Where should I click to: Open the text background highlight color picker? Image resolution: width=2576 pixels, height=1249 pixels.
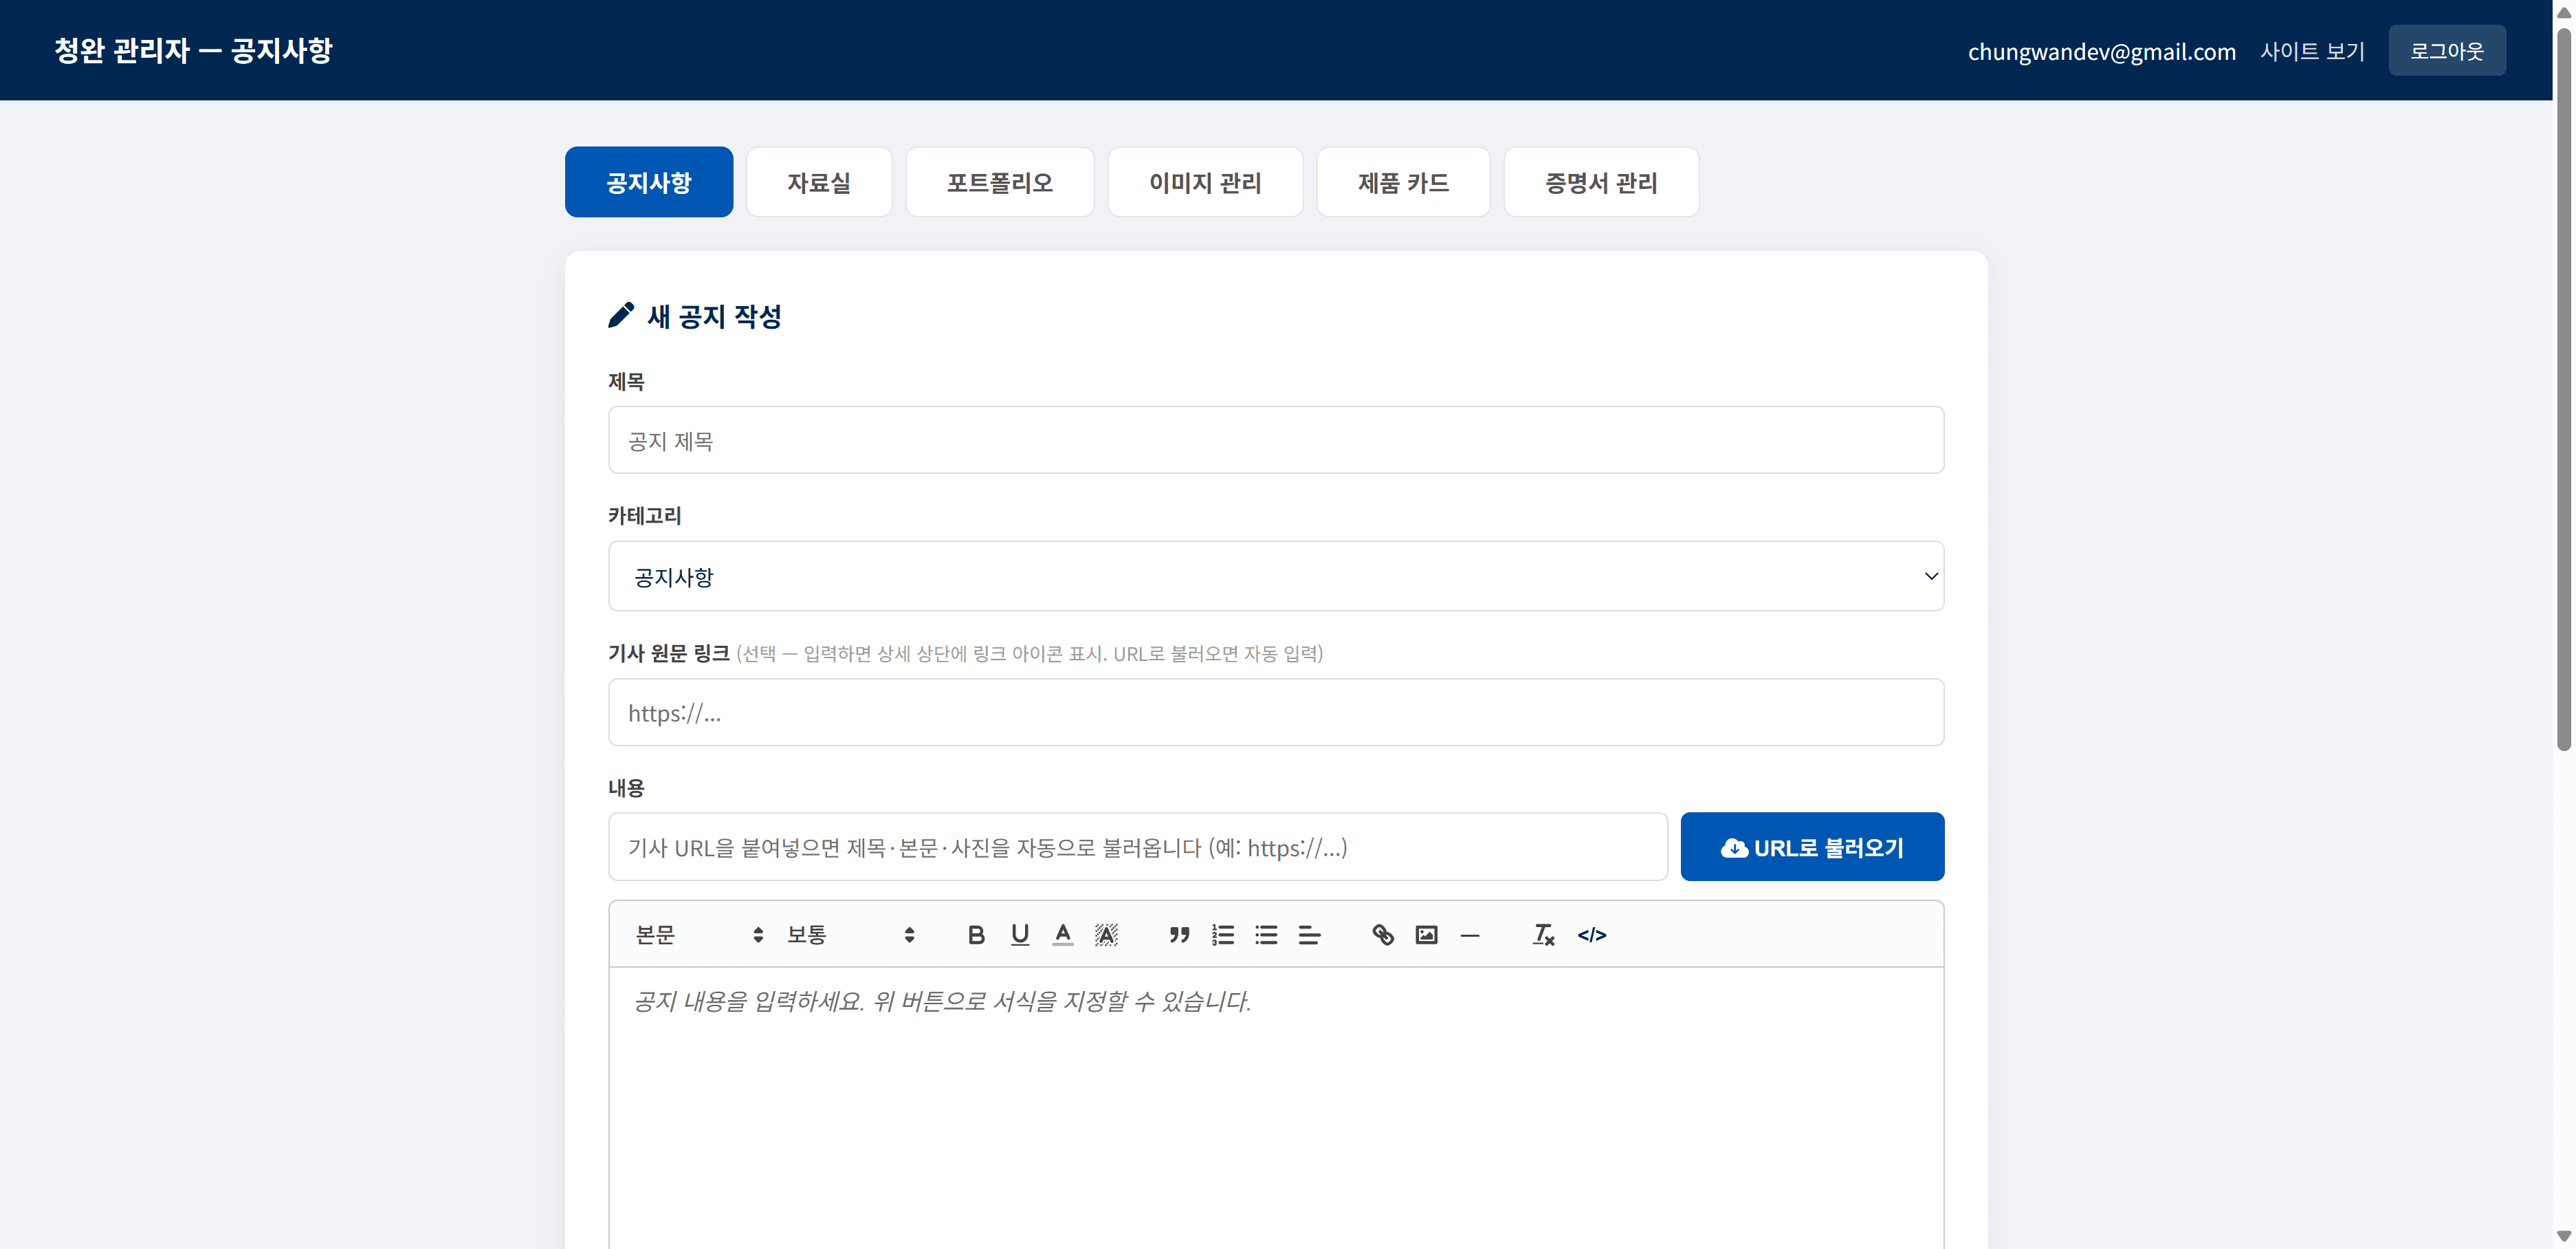point(1106,935)
